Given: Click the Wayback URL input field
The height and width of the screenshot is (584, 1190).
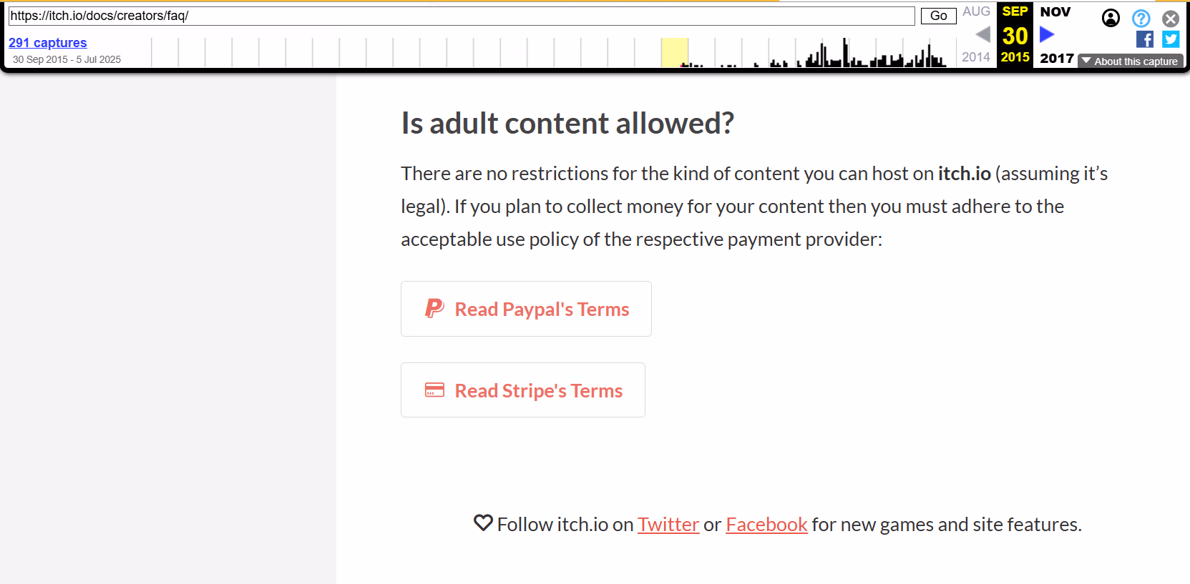Looking at the screenshot, I should 462,16.
